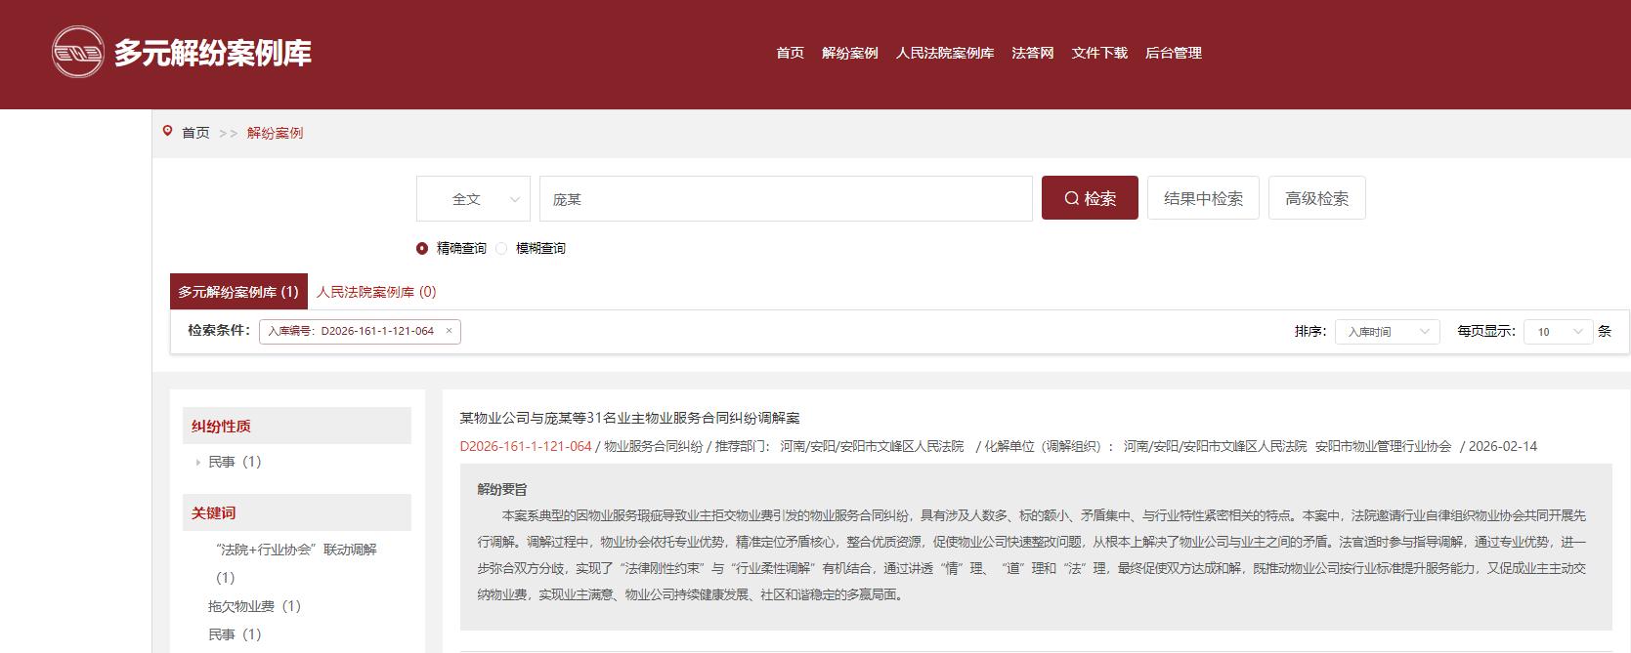
Task: Click the search keyword input field
Action: click(786, 199)
